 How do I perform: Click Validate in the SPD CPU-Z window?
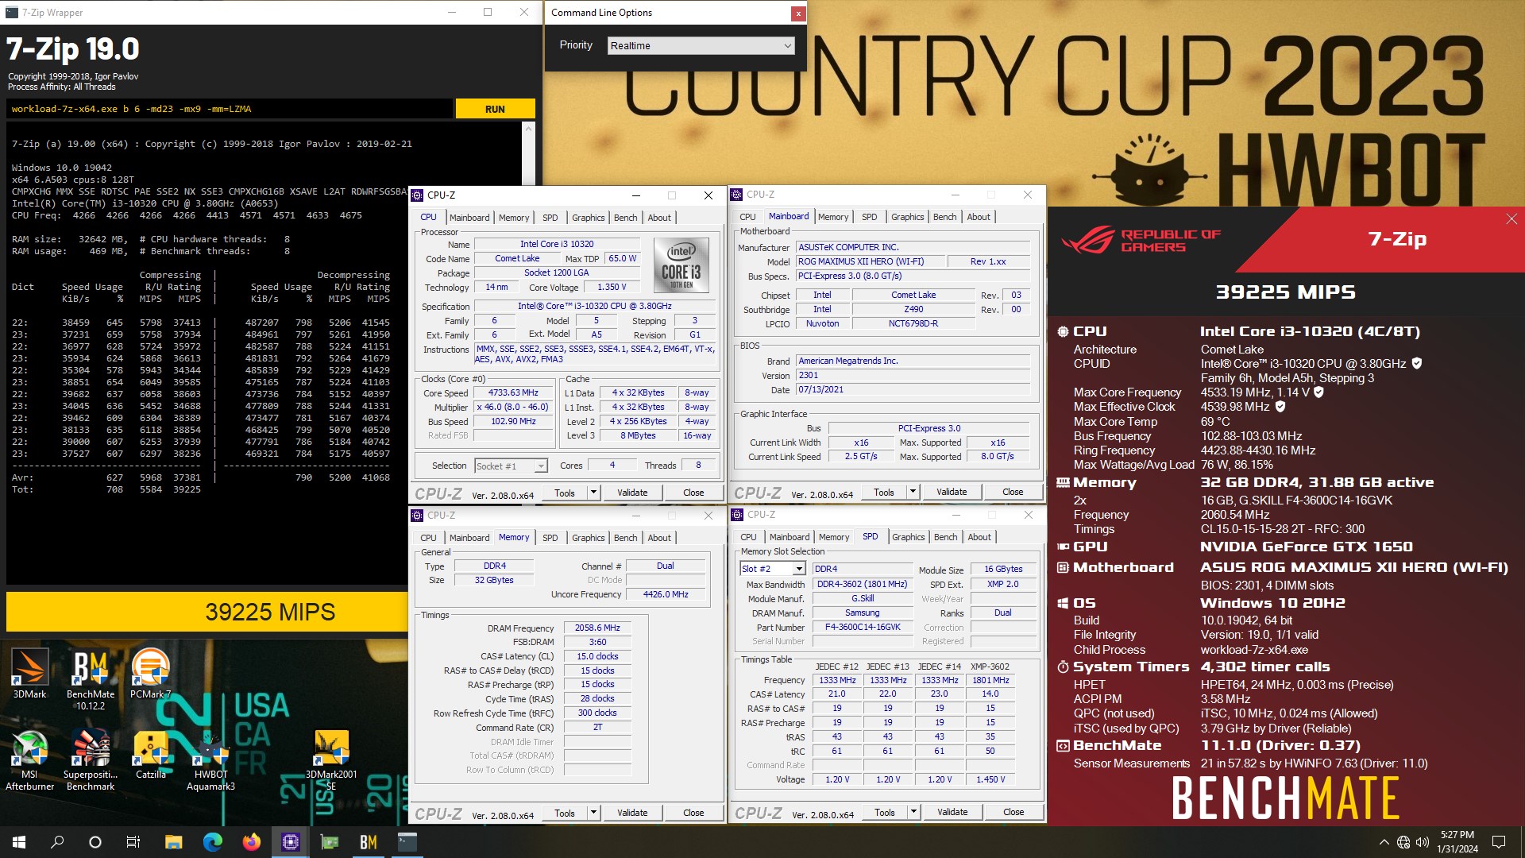pyautogui.click(x=952, y=812)
